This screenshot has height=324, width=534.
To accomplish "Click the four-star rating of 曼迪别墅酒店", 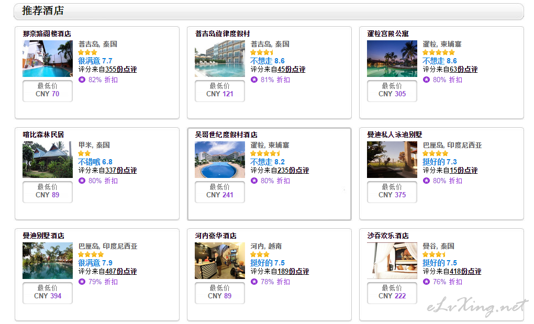I will click(x=91, y=254).
